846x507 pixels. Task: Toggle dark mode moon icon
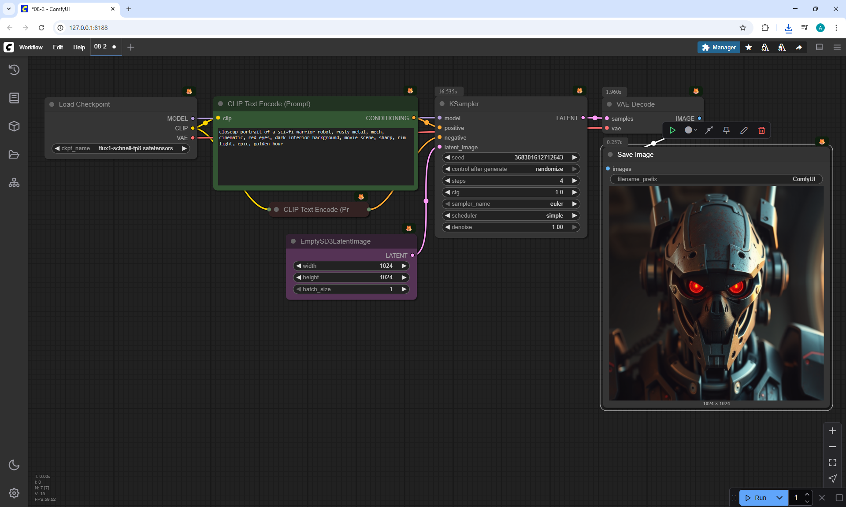click(x=14, y=465)
